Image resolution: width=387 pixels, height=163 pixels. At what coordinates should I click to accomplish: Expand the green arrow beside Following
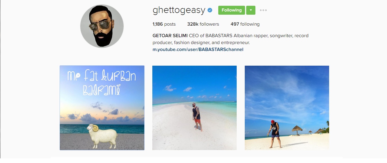click(x=251, y=10)
